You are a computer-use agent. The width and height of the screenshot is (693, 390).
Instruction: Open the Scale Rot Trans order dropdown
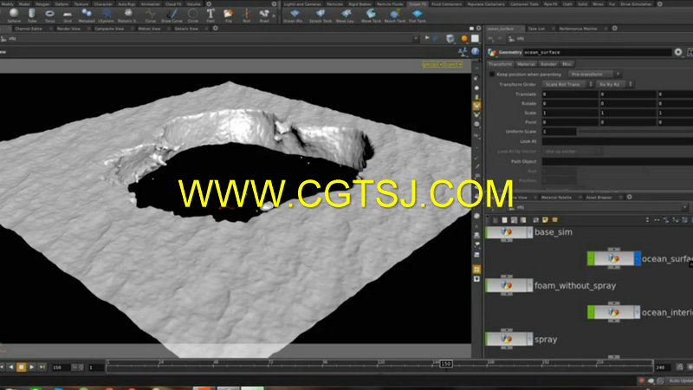pyautogui.click(x=568, y=84)
